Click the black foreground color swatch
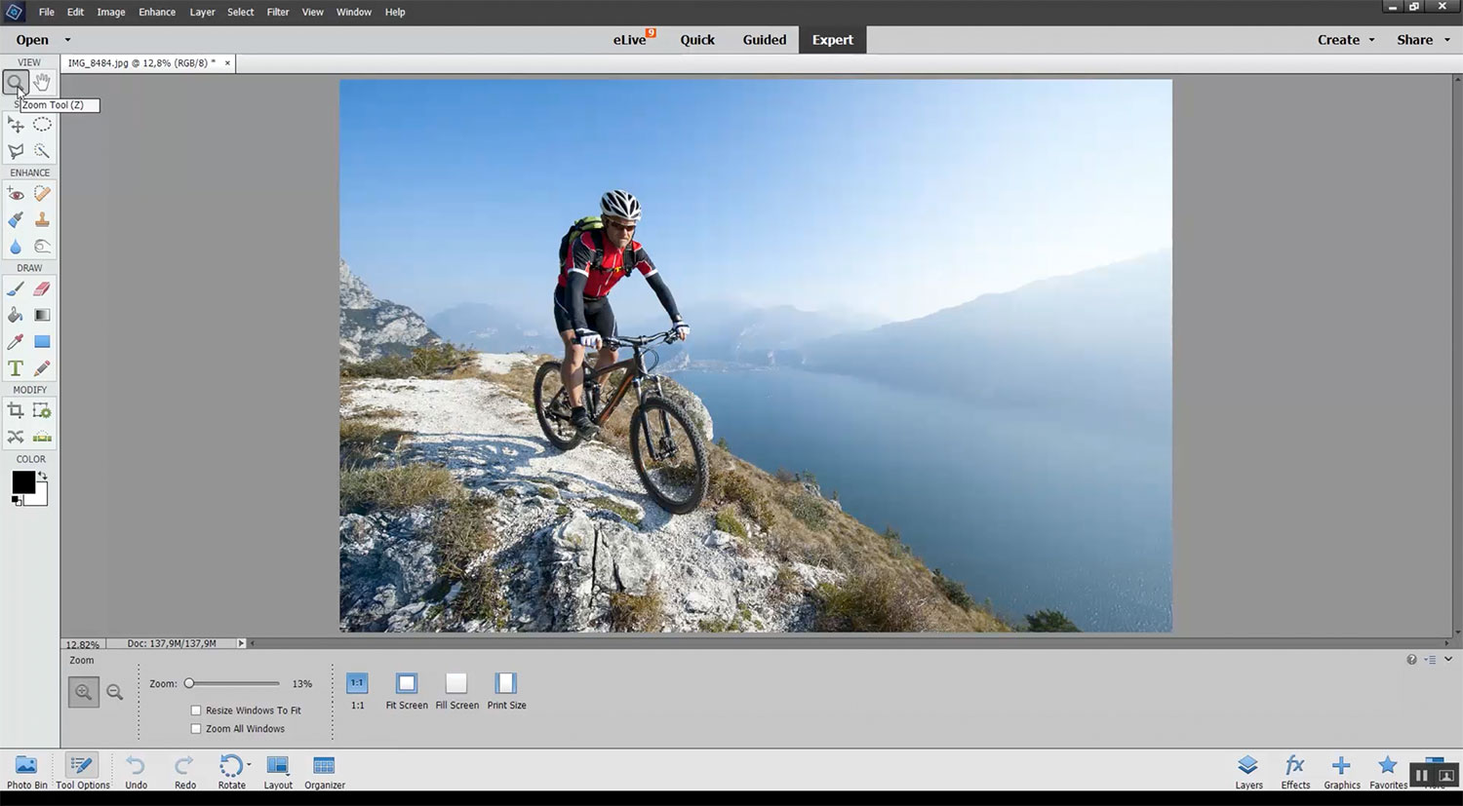 tap(23, 482)
